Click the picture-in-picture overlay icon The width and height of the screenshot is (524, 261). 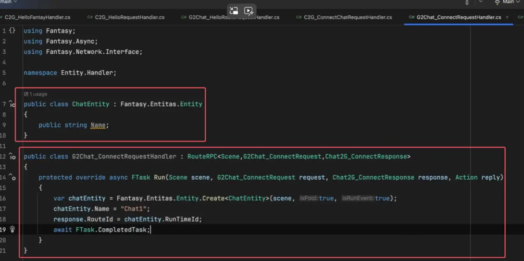click(234, 11)
